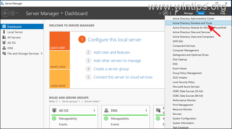Viewport: 232px width, 129px height.
Task: Click File and Storage Services sidebar icon
Action: click(x=4, y=53)
